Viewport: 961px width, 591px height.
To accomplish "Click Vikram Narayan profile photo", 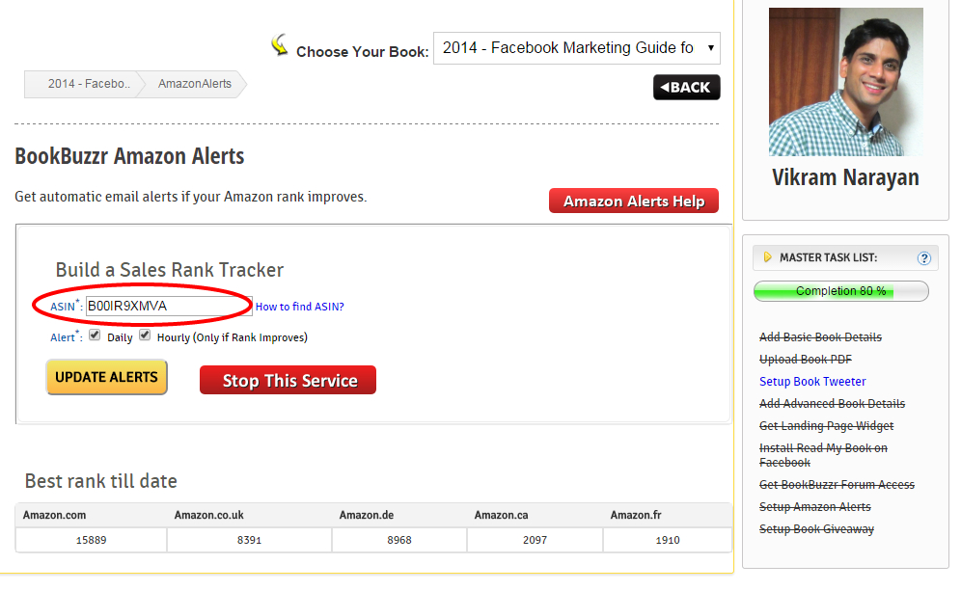I will pyautogui.click(x=846, y=81).
